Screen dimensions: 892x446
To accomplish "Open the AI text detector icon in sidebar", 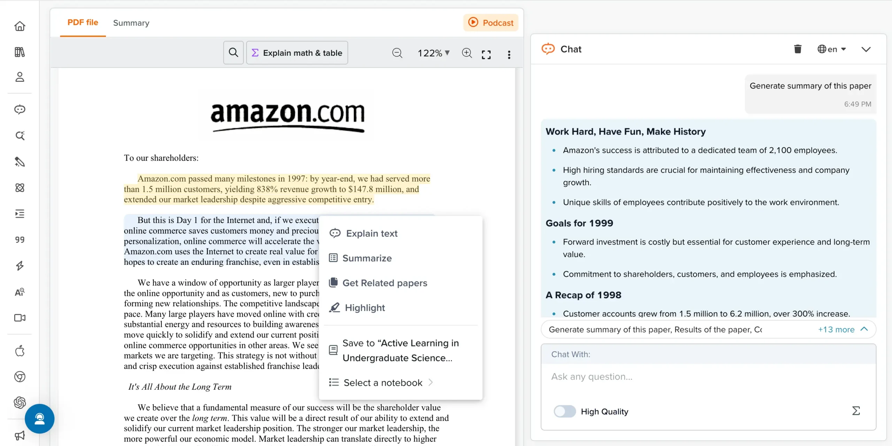I will pos(20,292).
